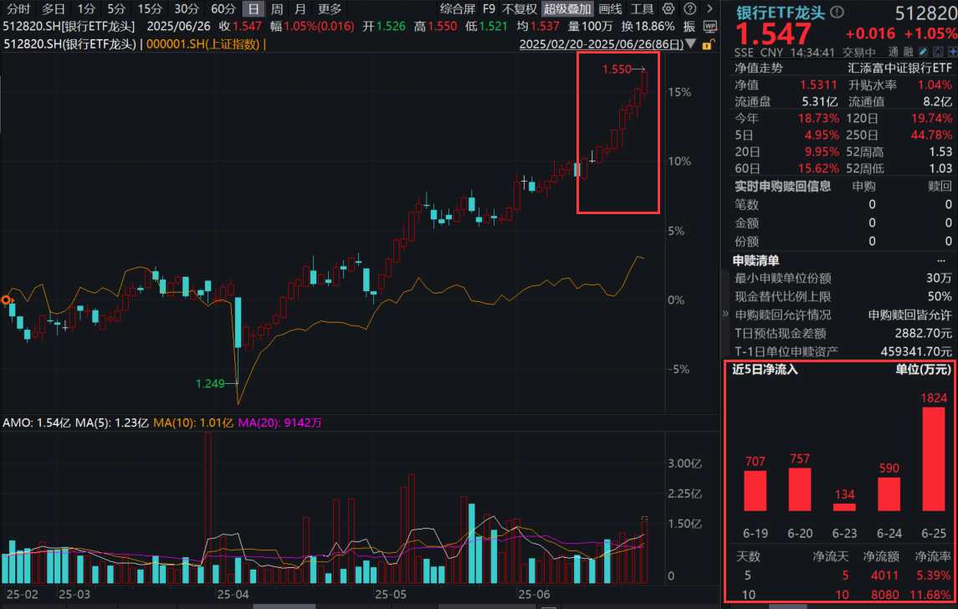This screenshot has width=958, height=609.
Task: Toggle 不复权 price adjustment mode
Action: [x=519, y=9]
